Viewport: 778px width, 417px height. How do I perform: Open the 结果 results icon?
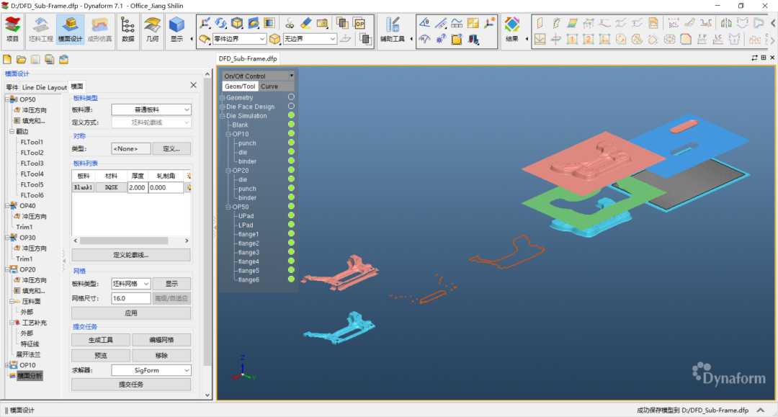pos(511,30)
